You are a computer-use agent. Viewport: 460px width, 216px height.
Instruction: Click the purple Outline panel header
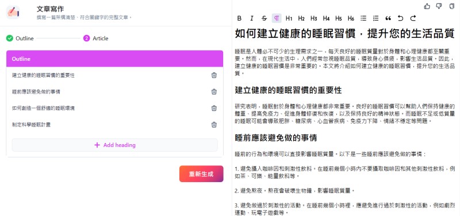(114, 59)
